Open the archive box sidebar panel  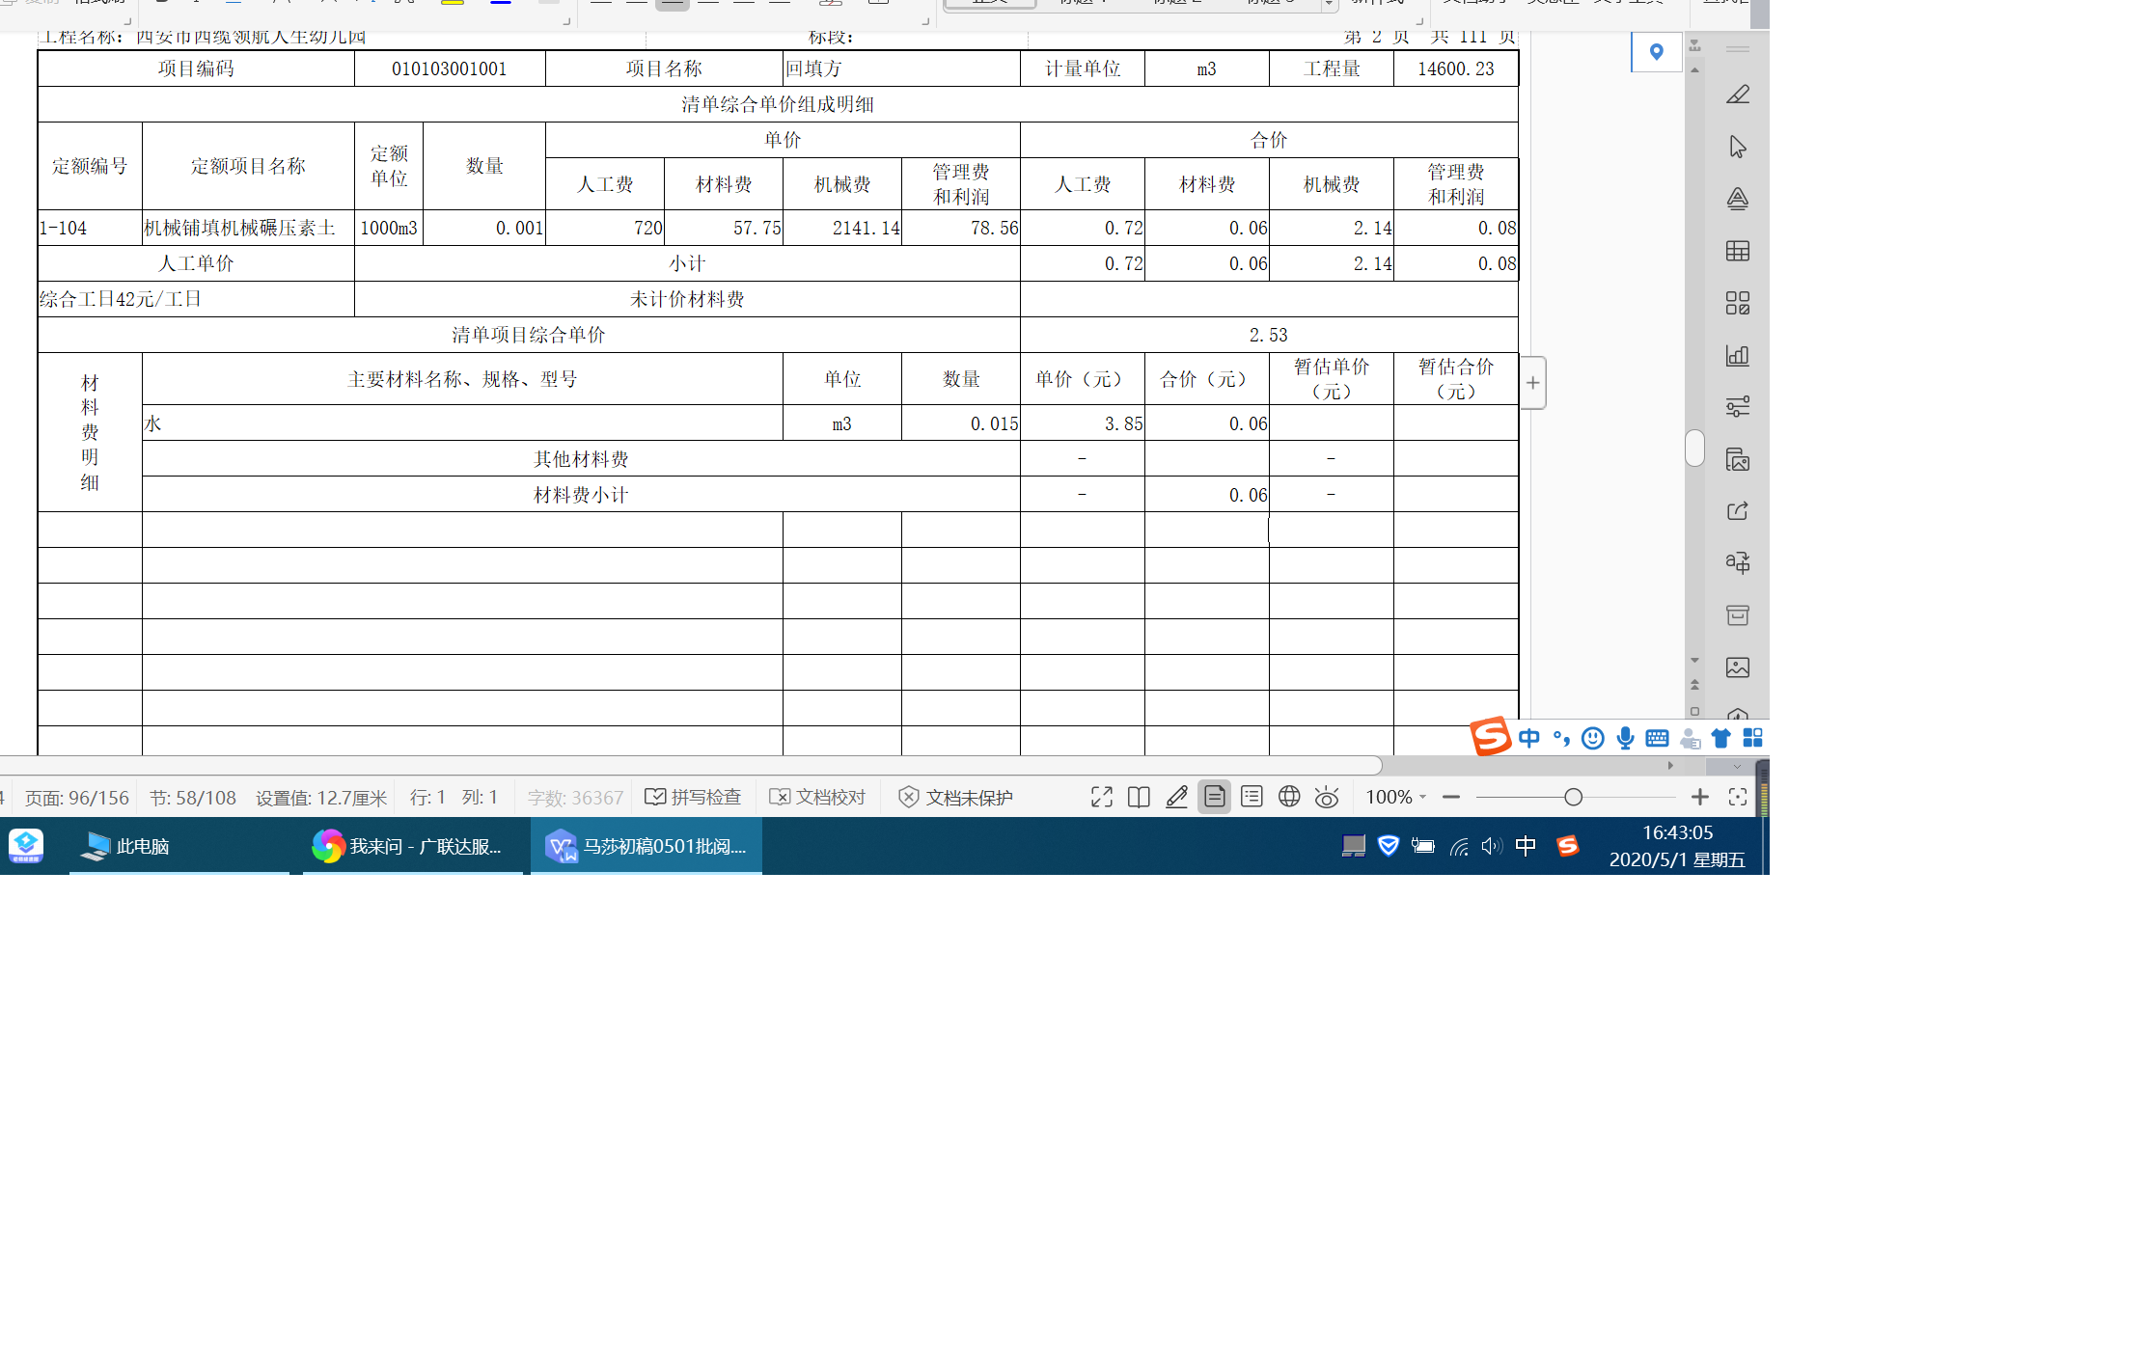1737,615
